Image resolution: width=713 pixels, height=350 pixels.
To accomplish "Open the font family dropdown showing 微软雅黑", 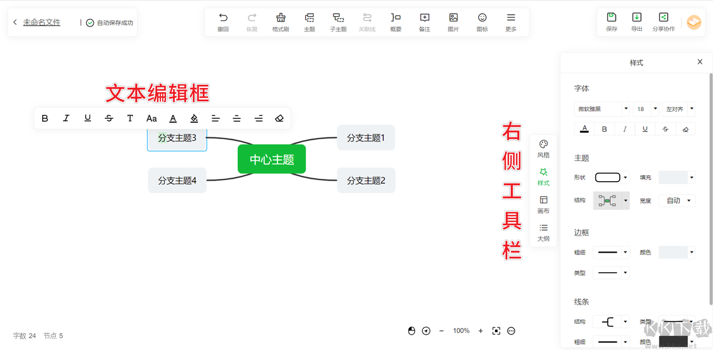I will [x=602, y=109].
